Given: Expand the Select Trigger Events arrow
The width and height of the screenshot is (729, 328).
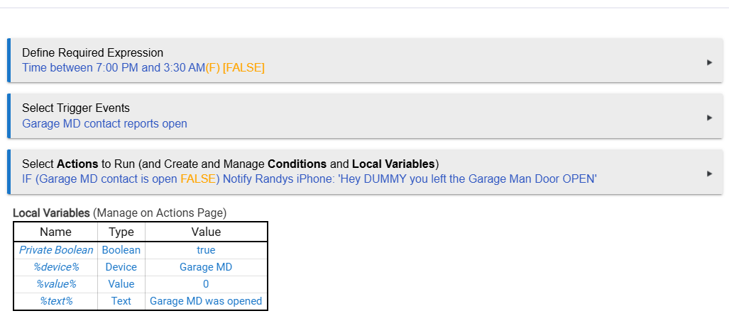Looking at the screenshot, I should click(x=709, y=118).
